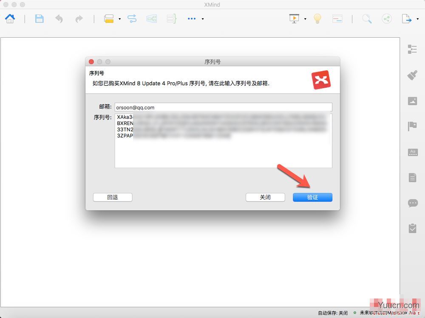Click the blue 验证 verify button
The width and height of the screenshot is (425, 318).
312,197
